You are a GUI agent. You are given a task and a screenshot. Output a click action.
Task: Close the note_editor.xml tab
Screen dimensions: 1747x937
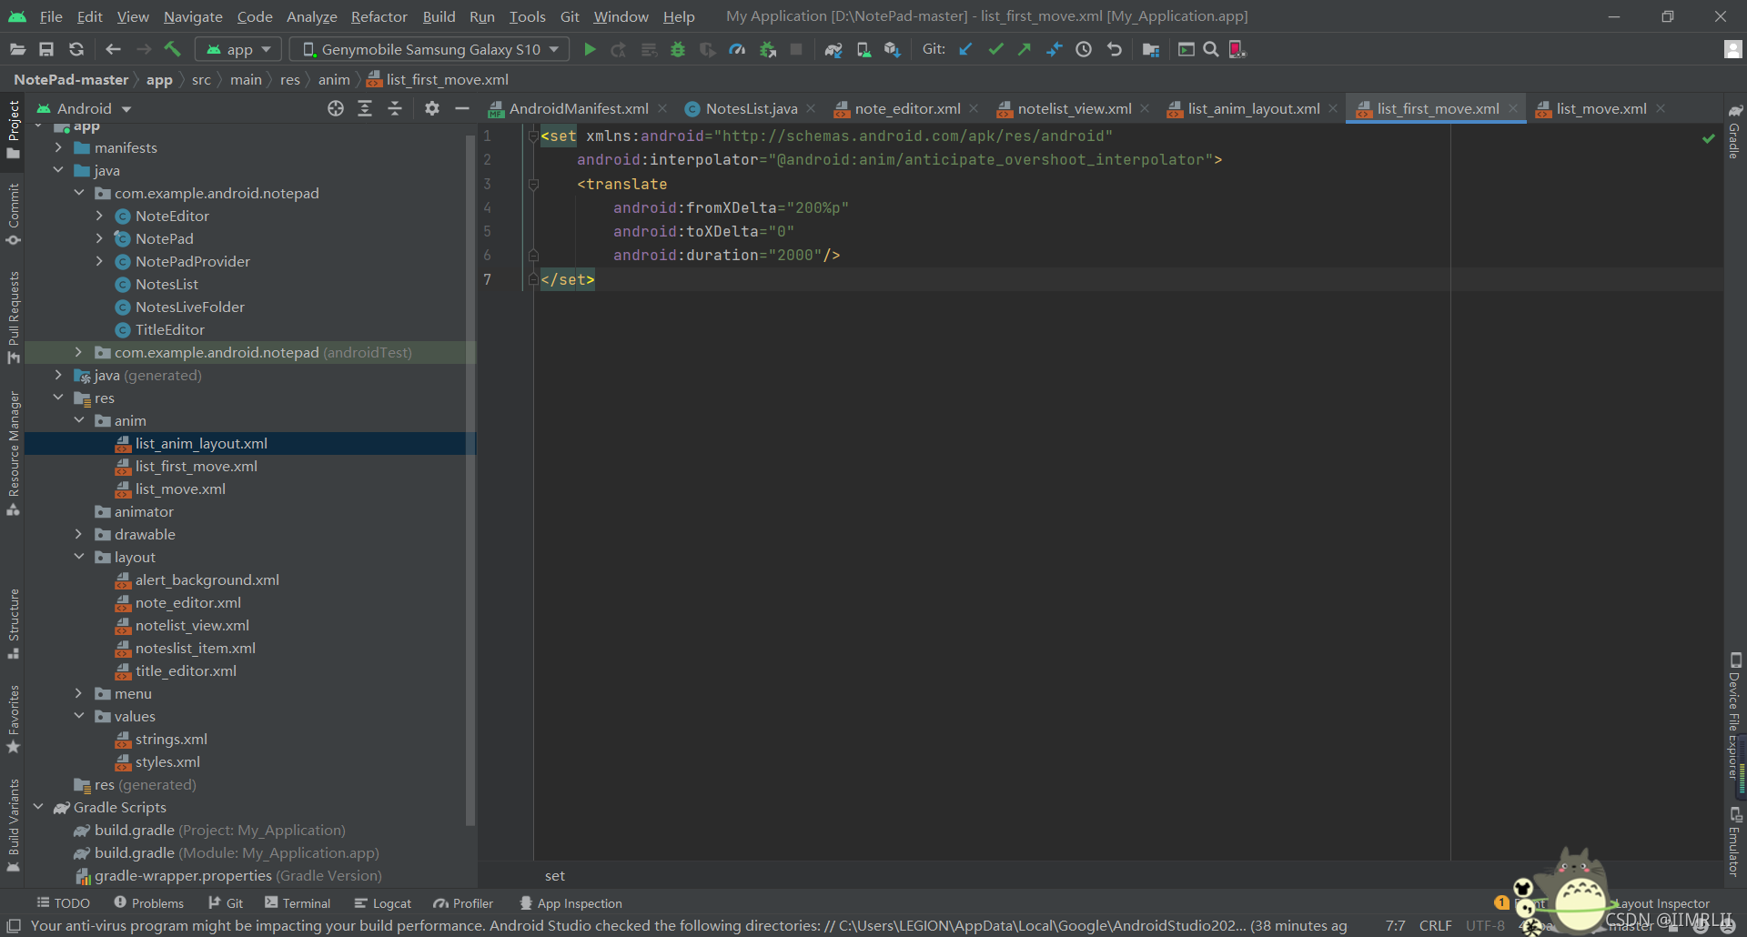pos(974,108)
